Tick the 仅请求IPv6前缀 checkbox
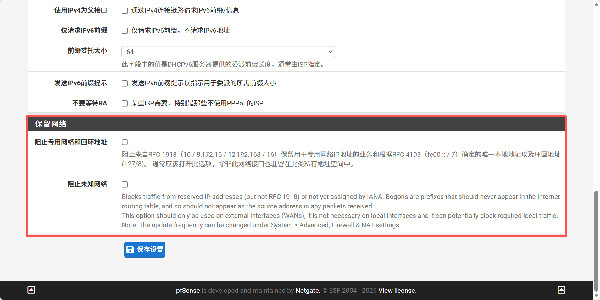Viewport: 600px width, 300px height. click(125, 31)
